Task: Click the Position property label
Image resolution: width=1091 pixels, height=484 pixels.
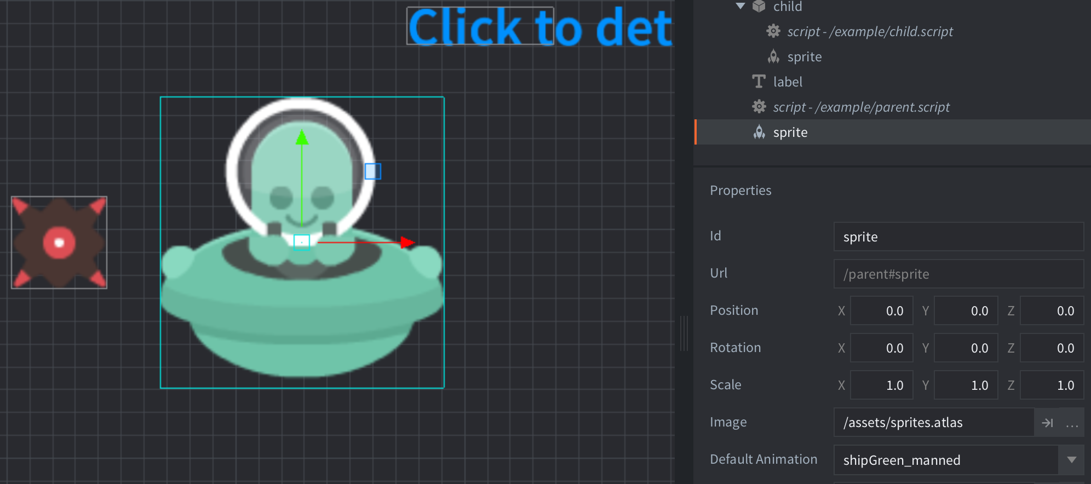Action: [734, 310]
